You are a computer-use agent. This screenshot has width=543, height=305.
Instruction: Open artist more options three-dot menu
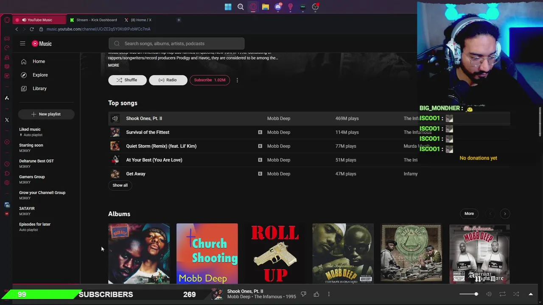click(237, 80)
